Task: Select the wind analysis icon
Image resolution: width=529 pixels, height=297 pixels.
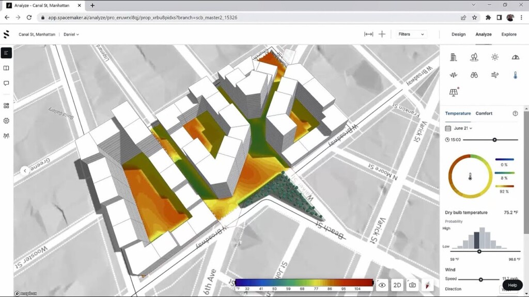Action: pos(494,75)
